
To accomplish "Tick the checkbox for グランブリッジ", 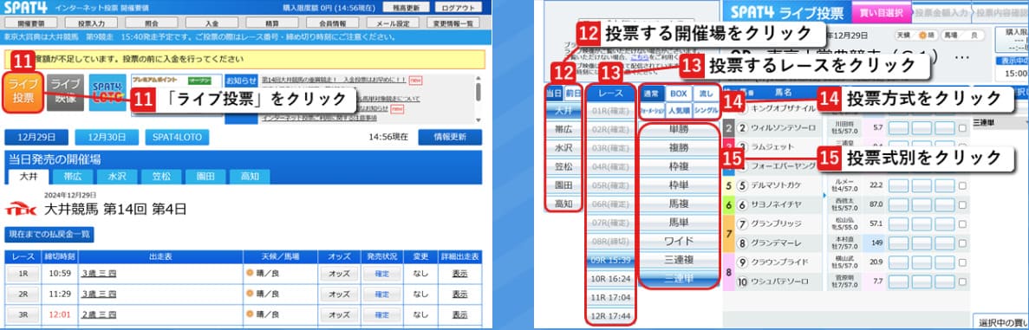I will (962, 223).
